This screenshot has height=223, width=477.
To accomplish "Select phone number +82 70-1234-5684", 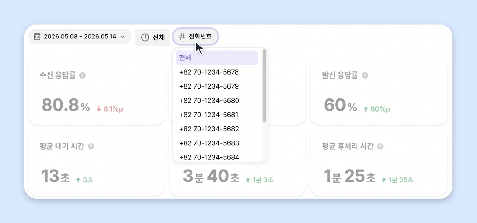I will click(x=217, y=156).
